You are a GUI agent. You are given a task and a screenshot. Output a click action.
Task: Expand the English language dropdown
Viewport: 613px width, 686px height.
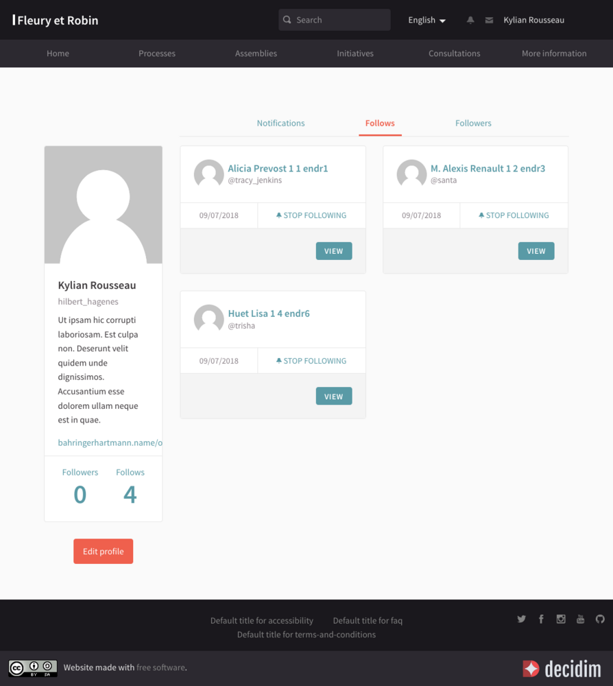(426, 21)
